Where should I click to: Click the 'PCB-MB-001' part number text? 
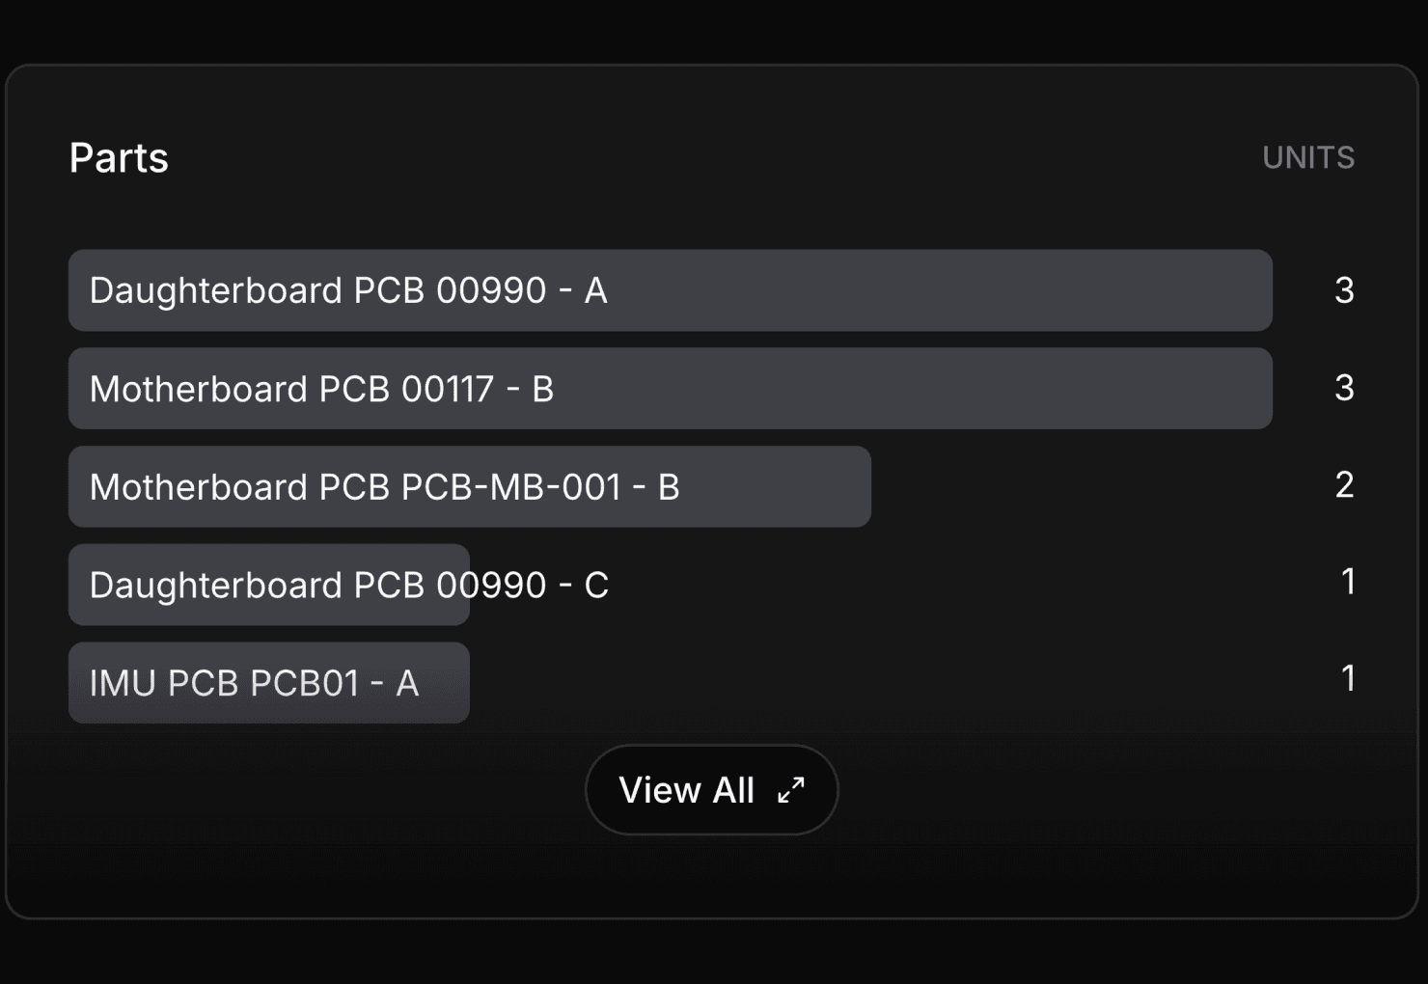tap(511, 487)
